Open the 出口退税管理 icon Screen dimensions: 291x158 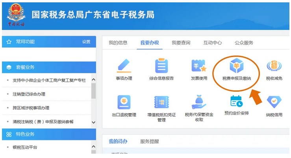click(x=124, y=102)
